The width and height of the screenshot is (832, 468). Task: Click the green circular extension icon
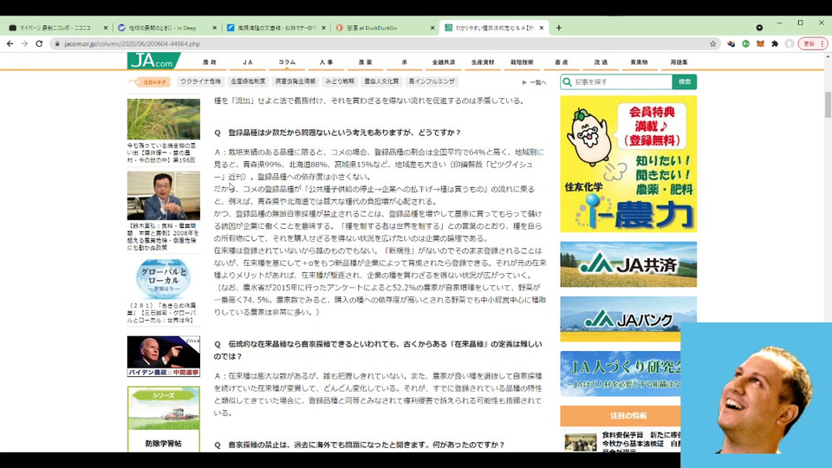745,43
